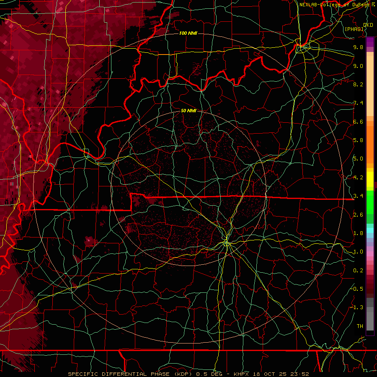Pick the peach band of the color bar
This screenshot has height=377, width=377.
[x=370, y=86]
